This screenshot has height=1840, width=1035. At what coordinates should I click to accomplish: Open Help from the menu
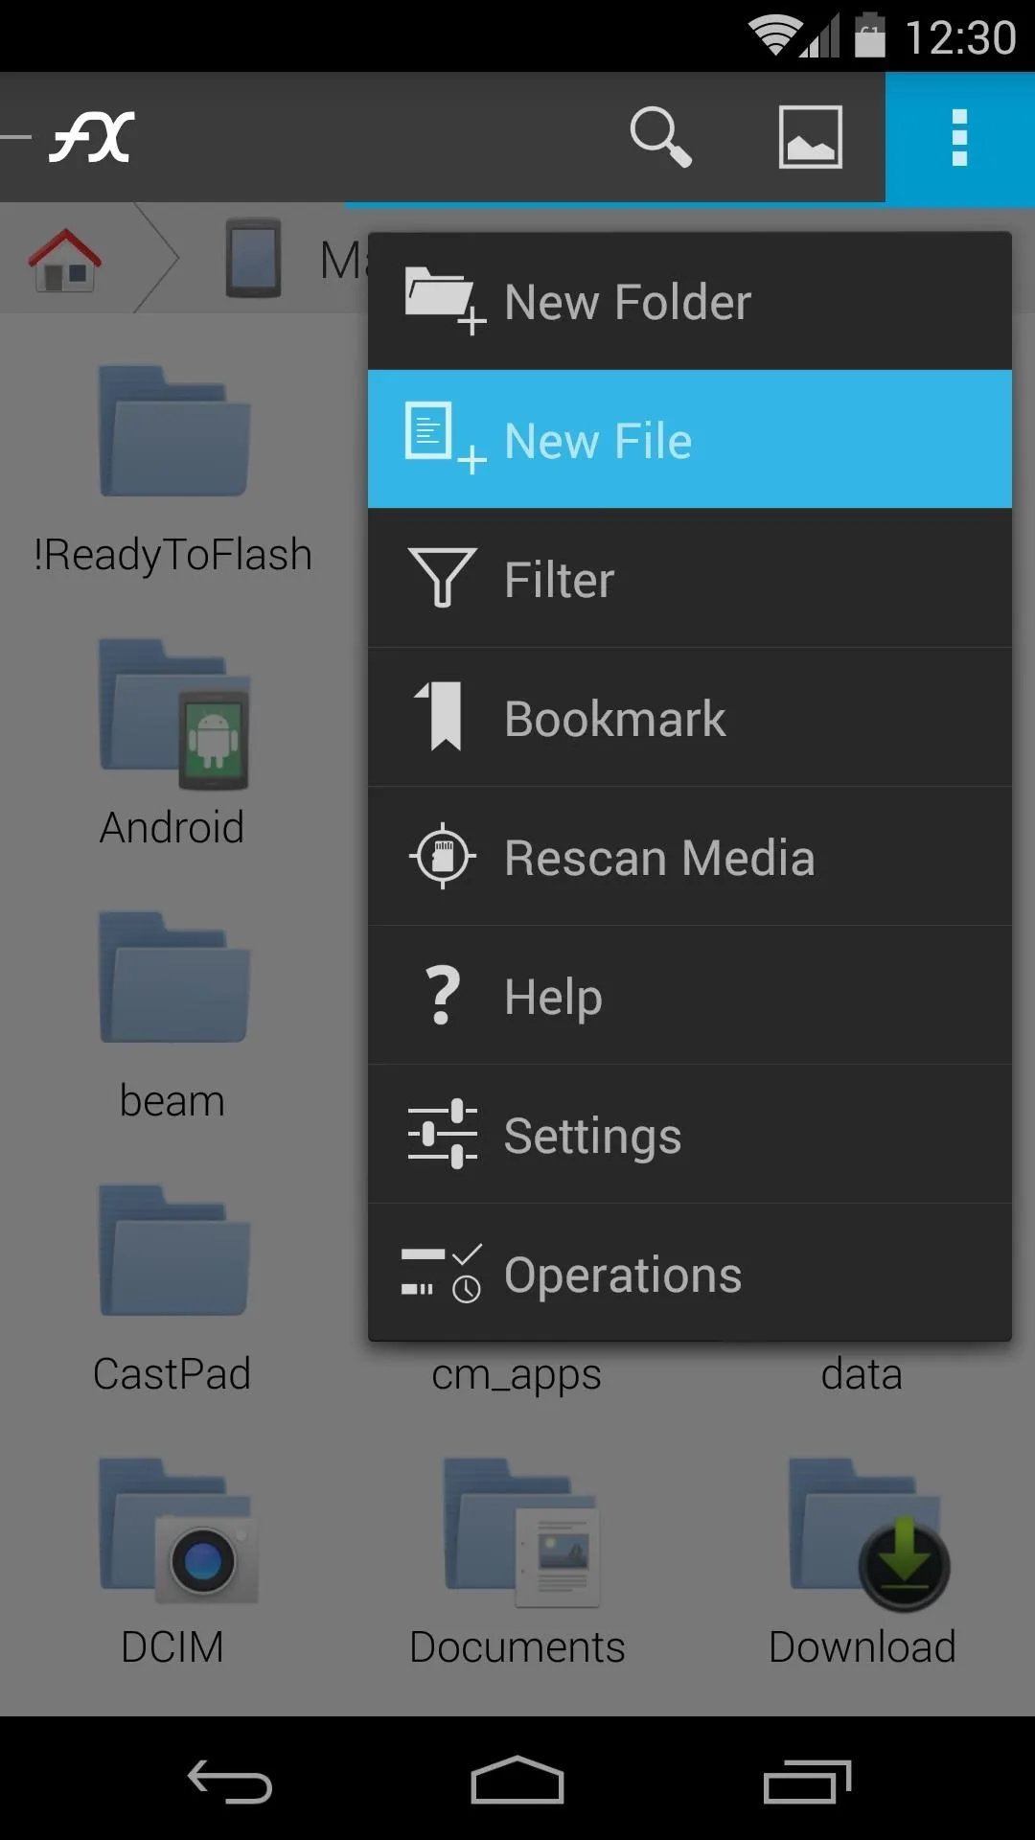tap(690, 996)
